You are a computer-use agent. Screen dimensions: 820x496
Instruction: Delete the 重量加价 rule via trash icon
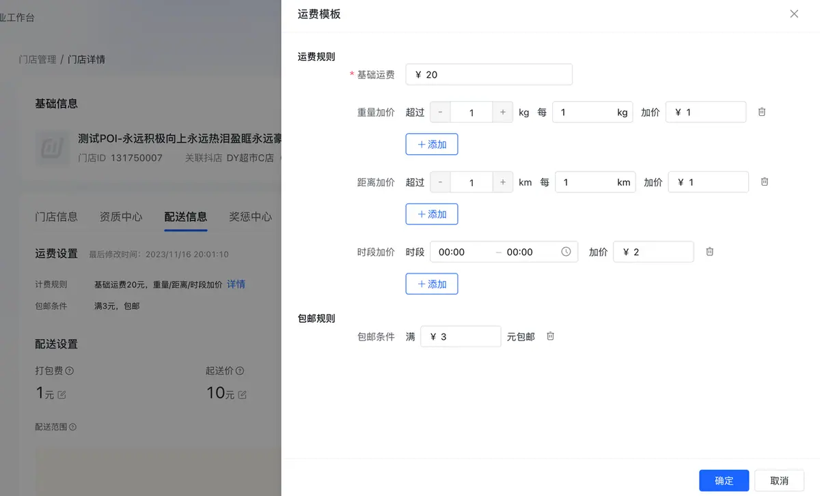[762, 112]
